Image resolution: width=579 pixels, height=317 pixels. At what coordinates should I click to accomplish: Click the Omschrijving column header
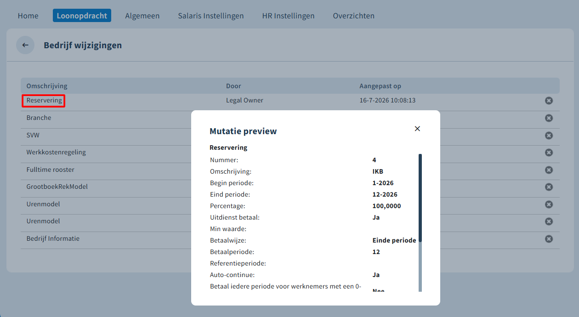(47, 86)
